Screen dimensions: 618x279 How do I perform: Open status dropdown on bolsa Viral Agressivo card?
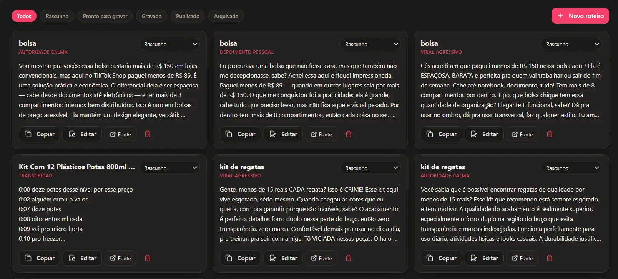point(571,44)
